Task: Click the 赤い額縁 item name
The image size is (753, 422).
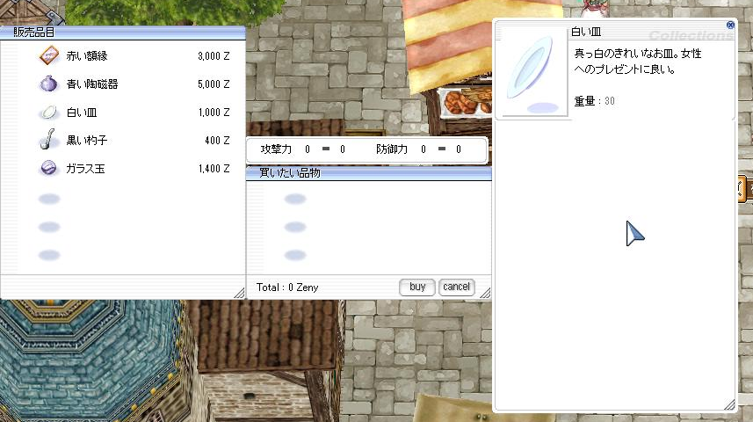Action: click(x=87, y=55)
